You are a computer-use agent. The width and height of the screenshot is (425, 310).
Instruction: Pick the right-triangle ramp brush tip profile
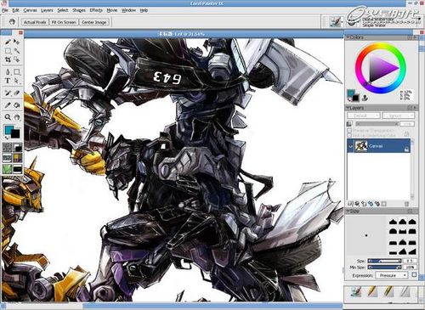click(x=412, y=251)
